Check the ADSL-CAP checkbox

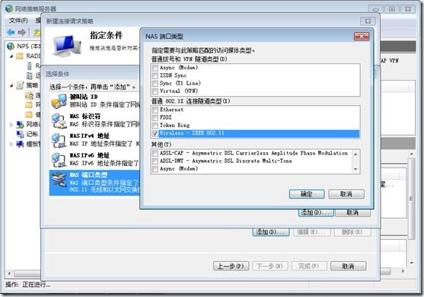pos(155,153)
